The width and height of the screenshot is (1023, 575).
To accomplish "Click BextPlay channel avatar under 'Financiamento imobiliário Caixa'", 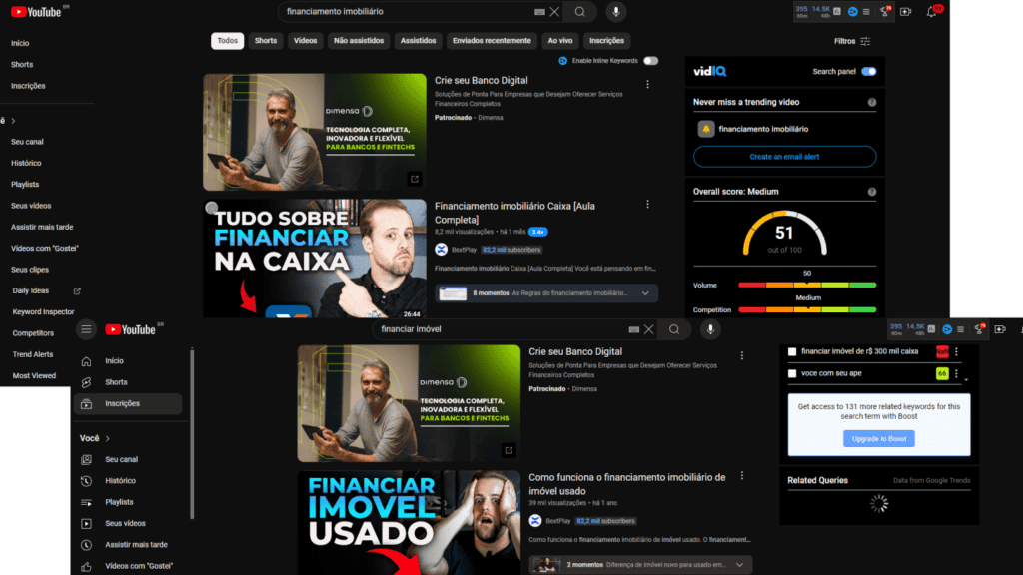I will (441, 249).
